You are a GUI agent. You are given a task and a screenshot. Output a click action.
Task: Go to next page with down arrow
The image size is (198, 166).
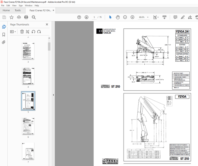[87, 17]
